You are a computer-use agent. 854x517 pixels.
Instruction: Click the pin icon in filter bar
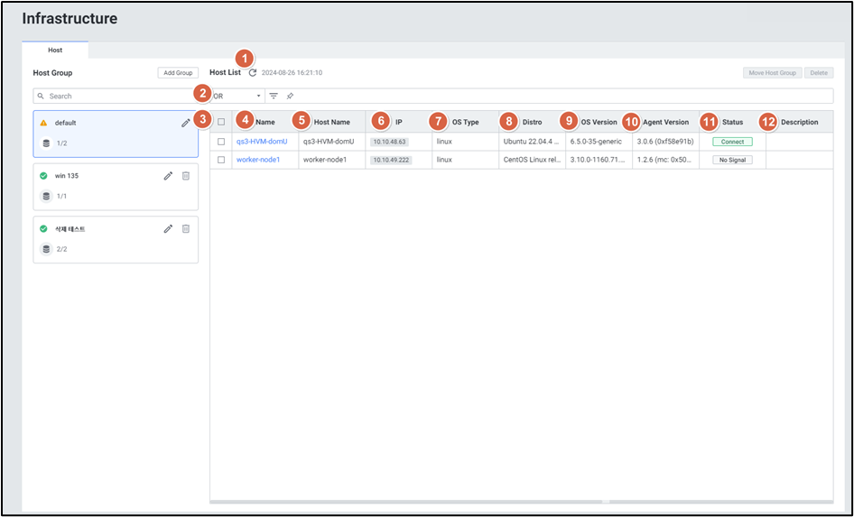(290, 96)
